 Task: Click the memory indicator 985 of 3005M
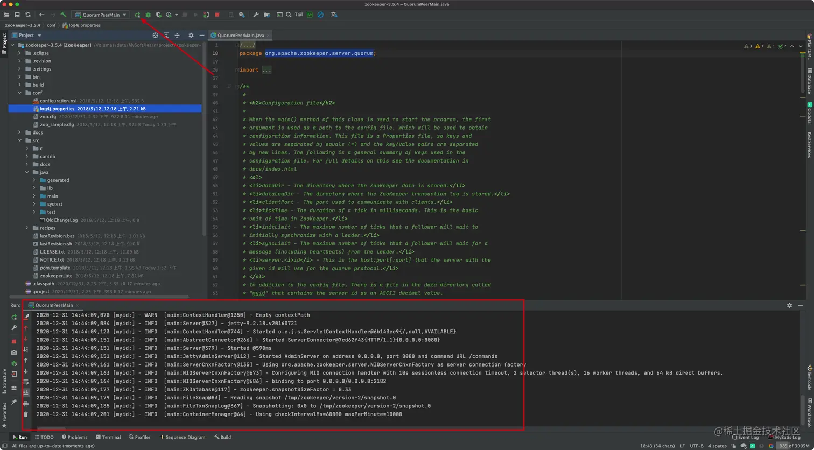click(x=794, y=446)
